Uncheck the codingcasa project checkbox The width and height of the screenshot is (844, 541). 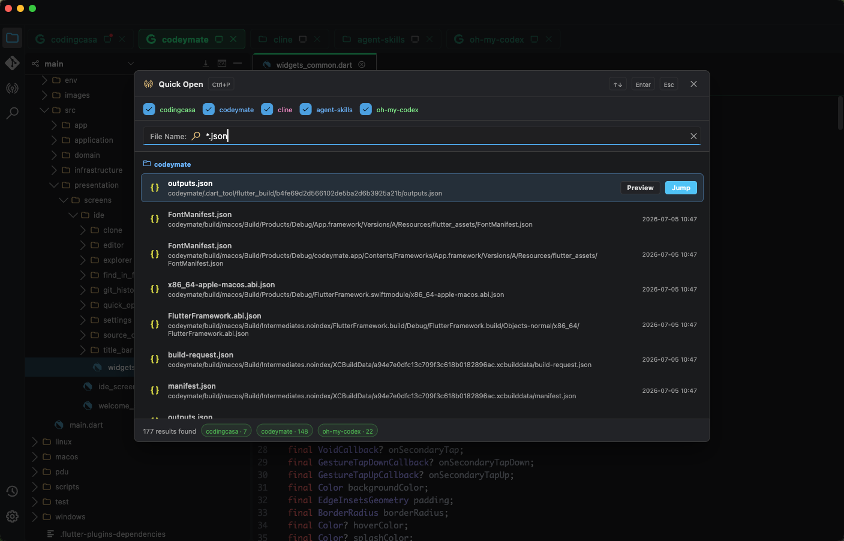[149, 109]
